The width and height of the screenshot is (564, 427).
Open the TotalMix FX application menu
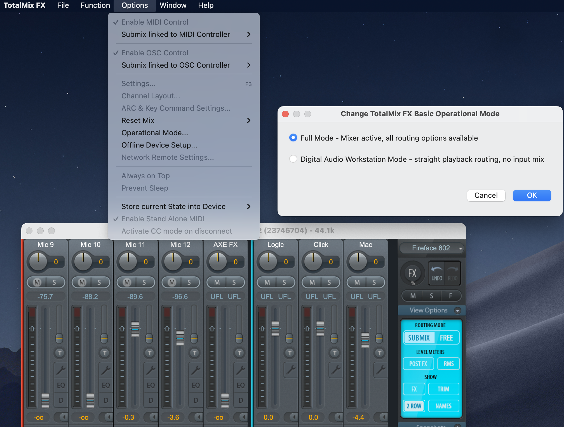click(x=24, y=5)
